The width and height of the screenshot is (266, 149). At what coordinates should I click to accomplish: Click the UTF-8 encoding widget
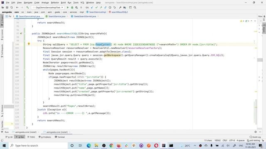click(x=232, y=140)
